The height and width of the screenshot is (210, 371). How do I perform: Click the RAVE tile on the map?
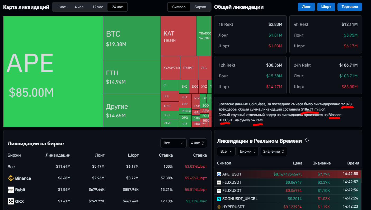point(170,123)
